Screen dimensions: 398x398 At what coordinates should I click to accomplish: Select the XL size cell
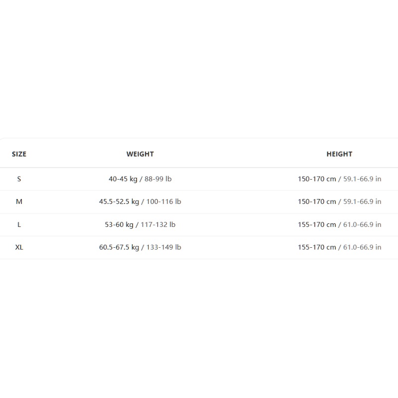point(19,247)
